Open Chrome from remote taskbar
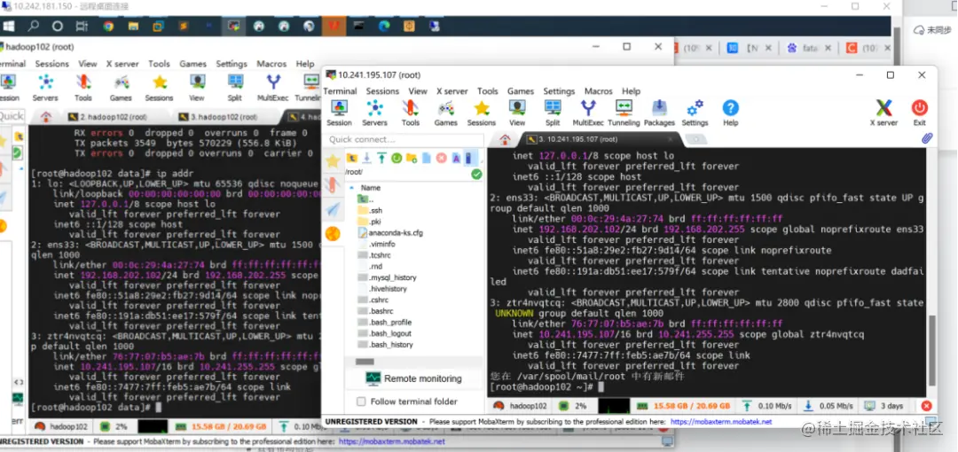Viewport: 958px width, 452px height. coord(108,27)
